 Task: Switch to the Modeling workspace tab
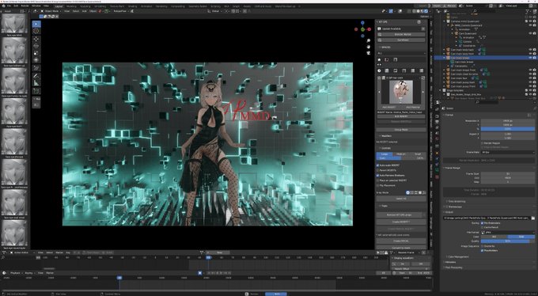click(x=71, y=6)
